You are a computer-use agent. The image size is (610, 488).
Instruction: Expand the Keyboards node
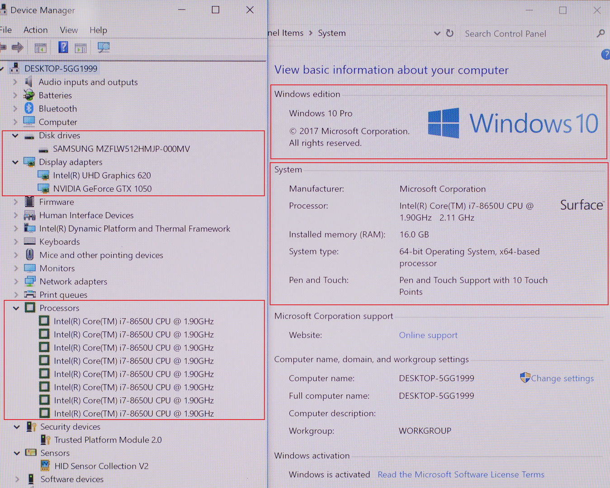pos(16,242)
